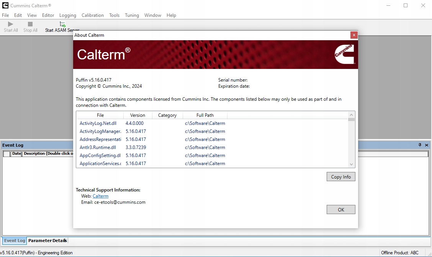
Task: Click the Start ASAM Server icon
Action: pyautogui.click(x=62, y=24)
